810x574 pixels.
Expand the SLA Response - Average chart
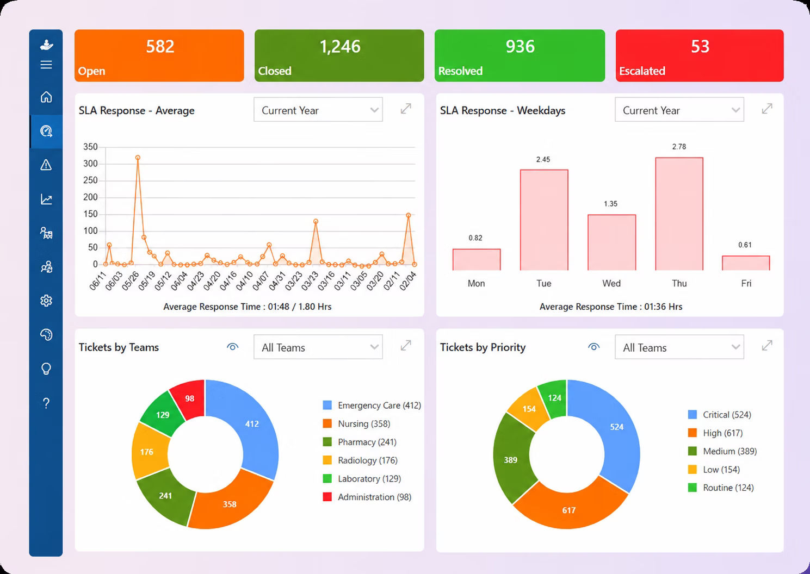pyautogui.click(x=406, y=109)
